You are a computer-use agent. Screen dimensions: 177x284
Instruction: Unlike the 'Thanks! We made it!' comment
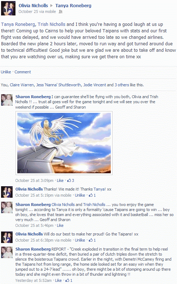tap(80, 195)
